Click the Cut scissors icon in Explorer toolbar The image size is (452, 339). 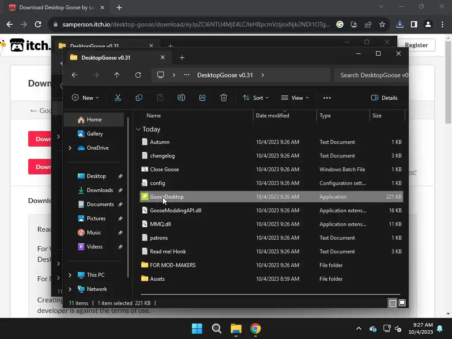point(117,98)
